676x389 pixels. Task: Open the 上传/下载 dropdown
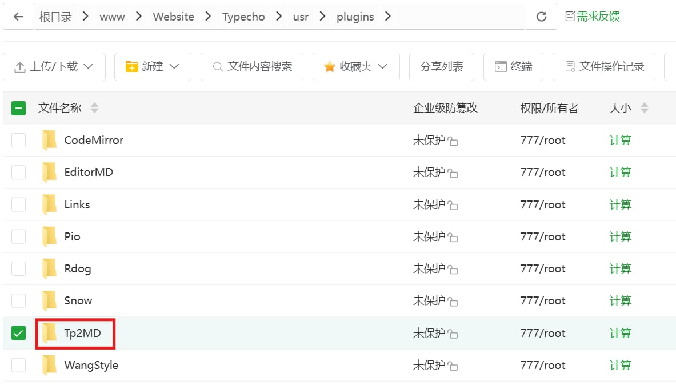click(x=54, y=67)
